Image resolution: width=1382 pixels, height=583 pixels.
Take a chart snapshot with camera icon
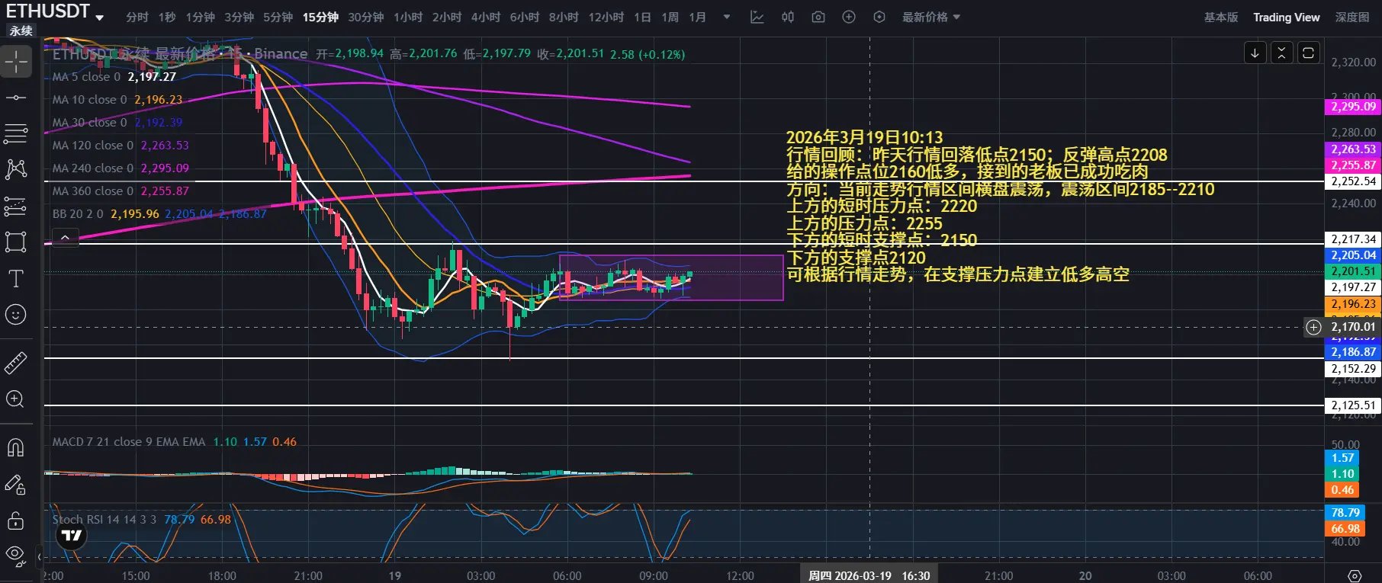click(x=818, y=17)
